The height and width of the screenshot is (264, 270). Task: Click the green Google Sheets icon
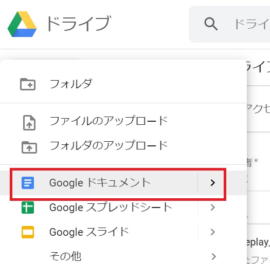pos(28,208)
